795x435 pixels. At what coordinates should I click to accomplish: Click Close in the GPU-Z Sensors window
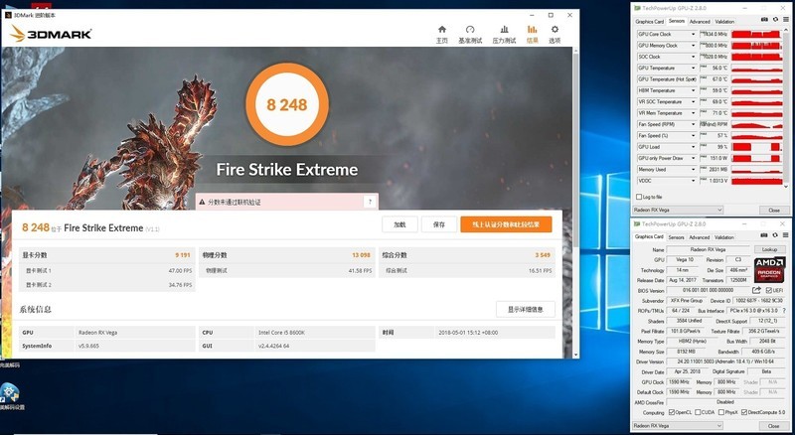[774, 210]
